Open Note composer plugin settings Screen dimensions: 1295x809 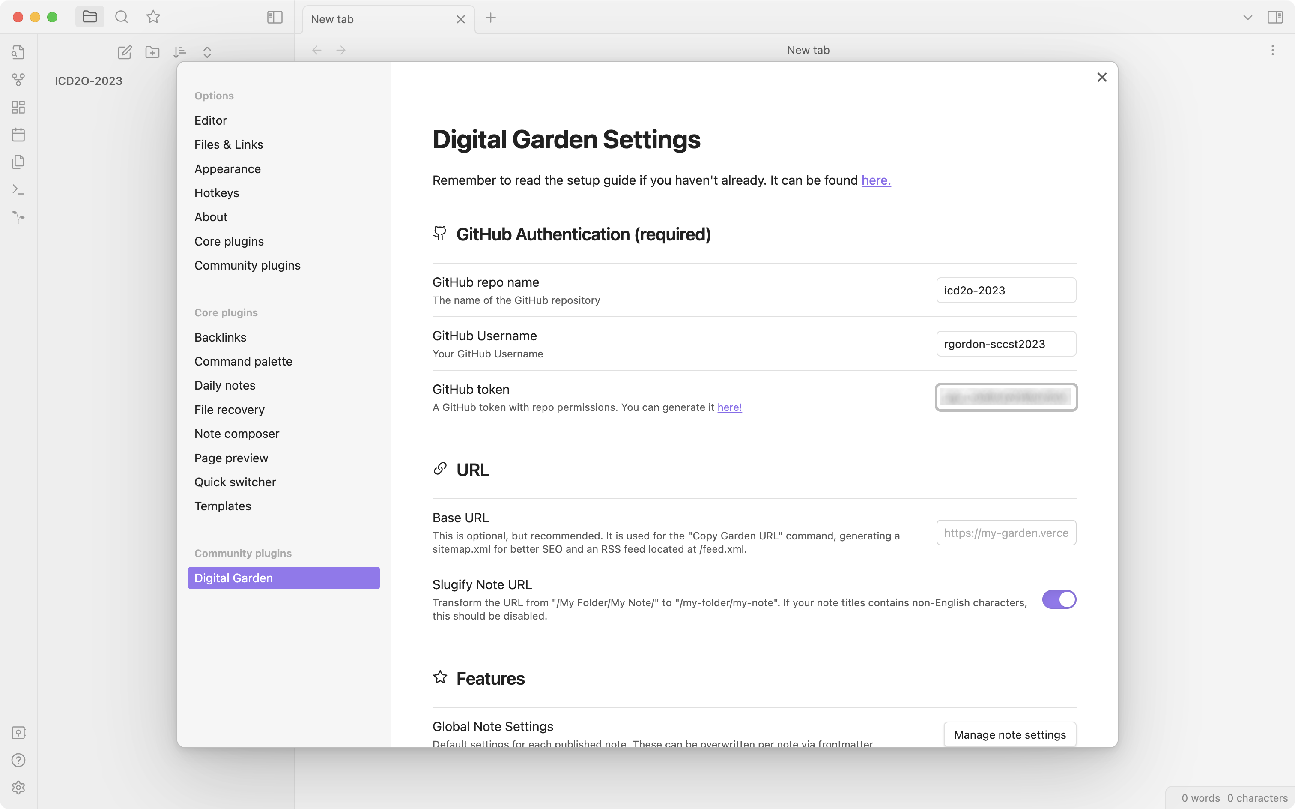pyautogui.click(x=283, y=434)
